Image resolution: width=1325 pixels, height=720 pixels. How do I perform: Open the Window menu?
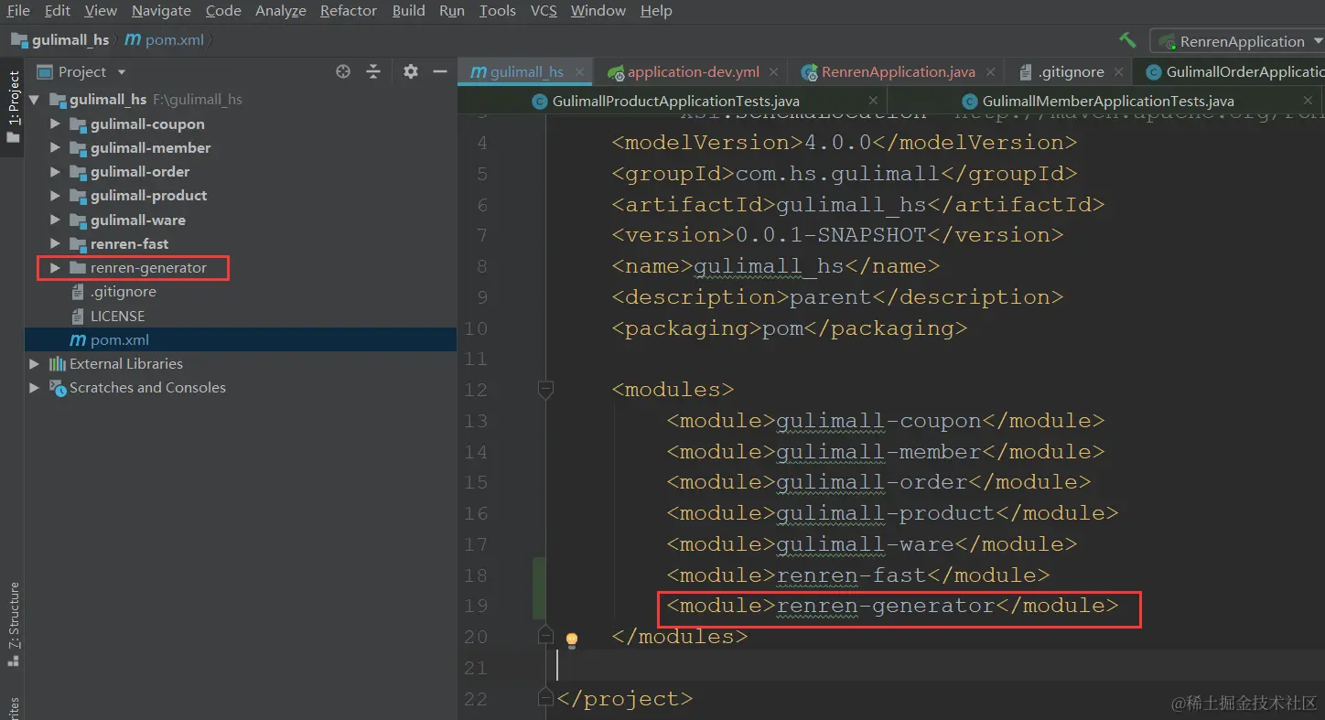click(599, 10)
